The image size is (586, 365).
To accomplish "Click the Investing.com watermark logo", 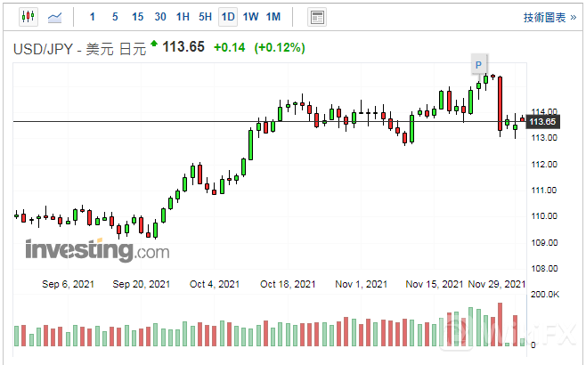I will [x=96, y=250].
